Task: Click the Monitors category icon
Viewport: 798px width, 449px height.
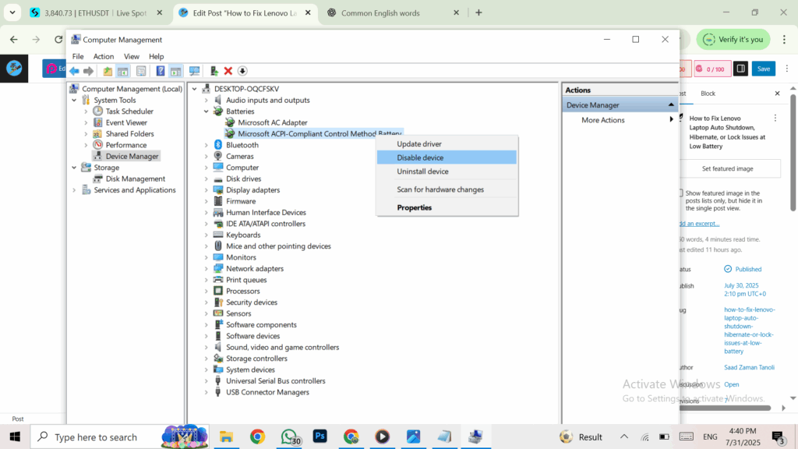Action: tap(218, 257)
